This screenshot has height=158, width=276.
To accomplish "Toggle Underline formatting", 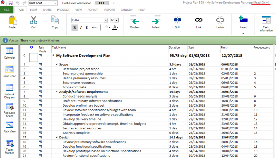I will coord(87,28).
